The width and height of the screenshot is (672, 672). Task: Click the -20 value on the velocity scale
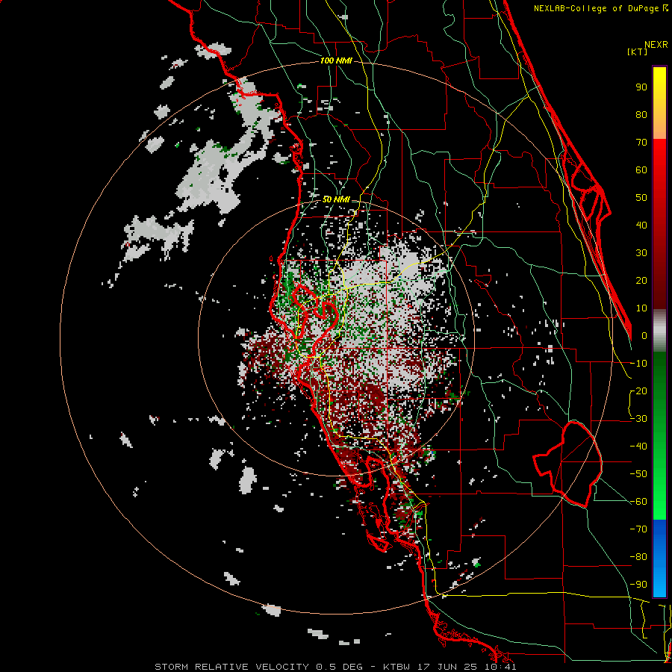click(639, 391)
